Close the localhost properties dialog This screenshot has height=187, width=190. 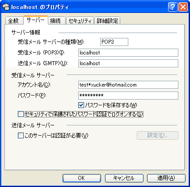pos(183,7)
